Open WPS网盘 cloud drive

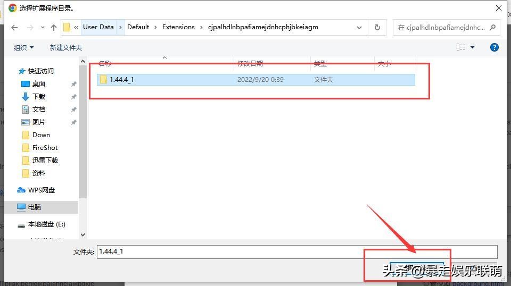41,190
